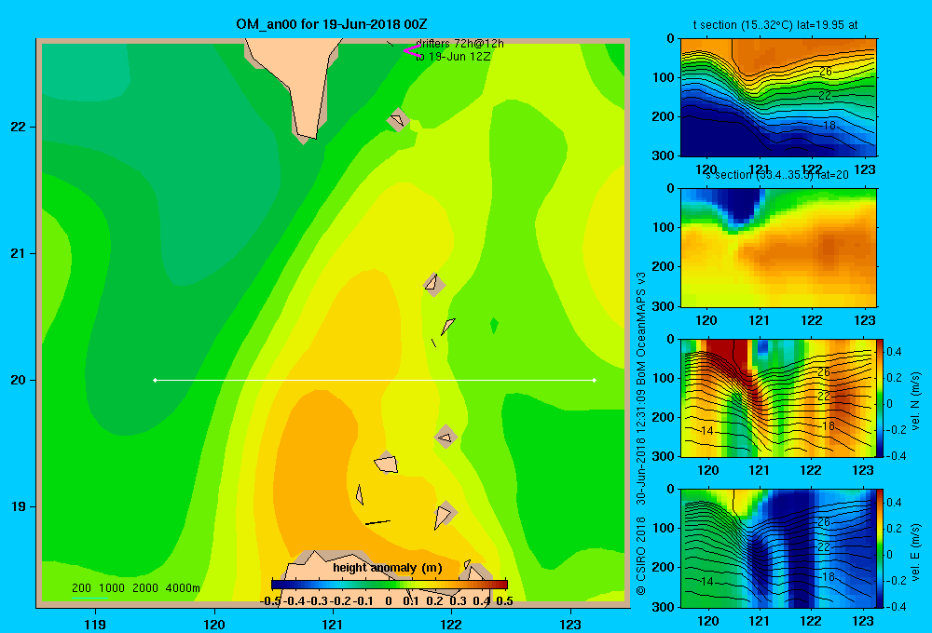Click longitude label 123 below the main map
The image size is (932, 633).
570,624
